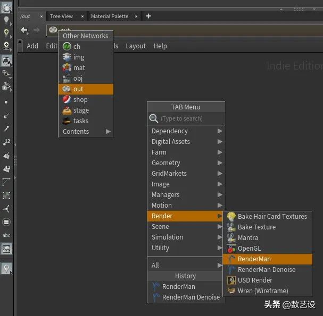
Task: Add a new pane tab with plus
Action: pos(148,16)
